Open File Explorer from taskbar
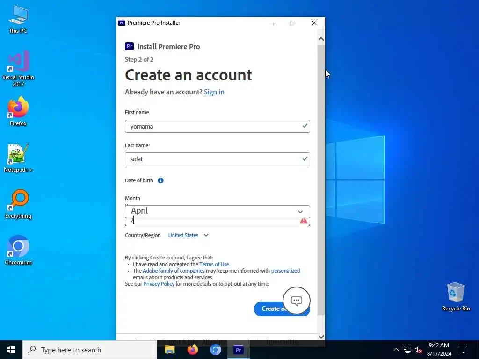Viewport: 479px width, 359px height. 169,350
